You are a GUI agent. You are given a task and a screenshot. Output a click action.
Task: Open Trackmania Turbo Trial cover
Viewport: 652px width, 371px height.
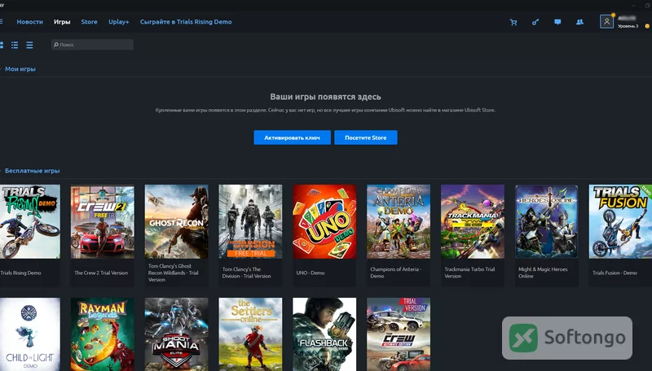[473, 221]
